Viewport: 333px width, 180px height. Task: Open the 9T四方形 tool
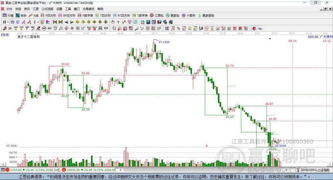122,16
